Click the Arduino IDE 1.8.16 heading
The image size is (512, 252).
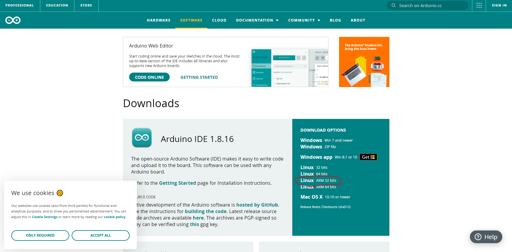[197, 139]
